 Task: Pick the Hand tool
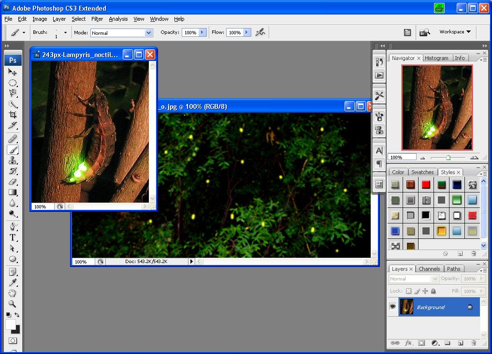click(x=13, y=293)
